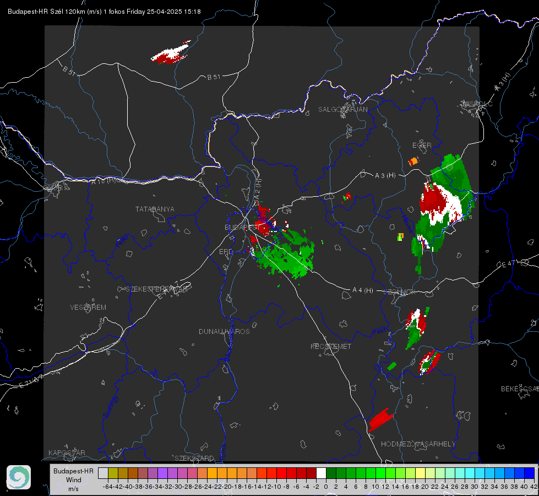Image resolution: width=539 pixels, height=496 pixels.
Task: Select the timestamp '25-04-2025 15:18' in the title
Action: click(173, 12)
